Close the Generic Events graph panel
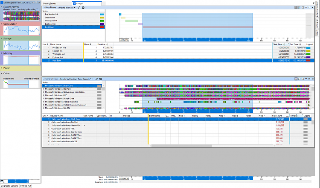The height and width of the screenshot is (188, 320). click(312, 79)
